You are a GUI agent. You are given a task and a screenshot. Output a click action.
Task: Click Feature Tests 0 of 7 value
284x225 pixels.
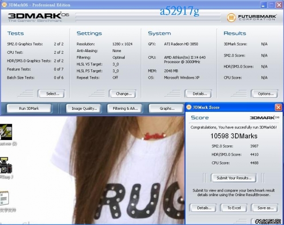[x=59, y=69]
